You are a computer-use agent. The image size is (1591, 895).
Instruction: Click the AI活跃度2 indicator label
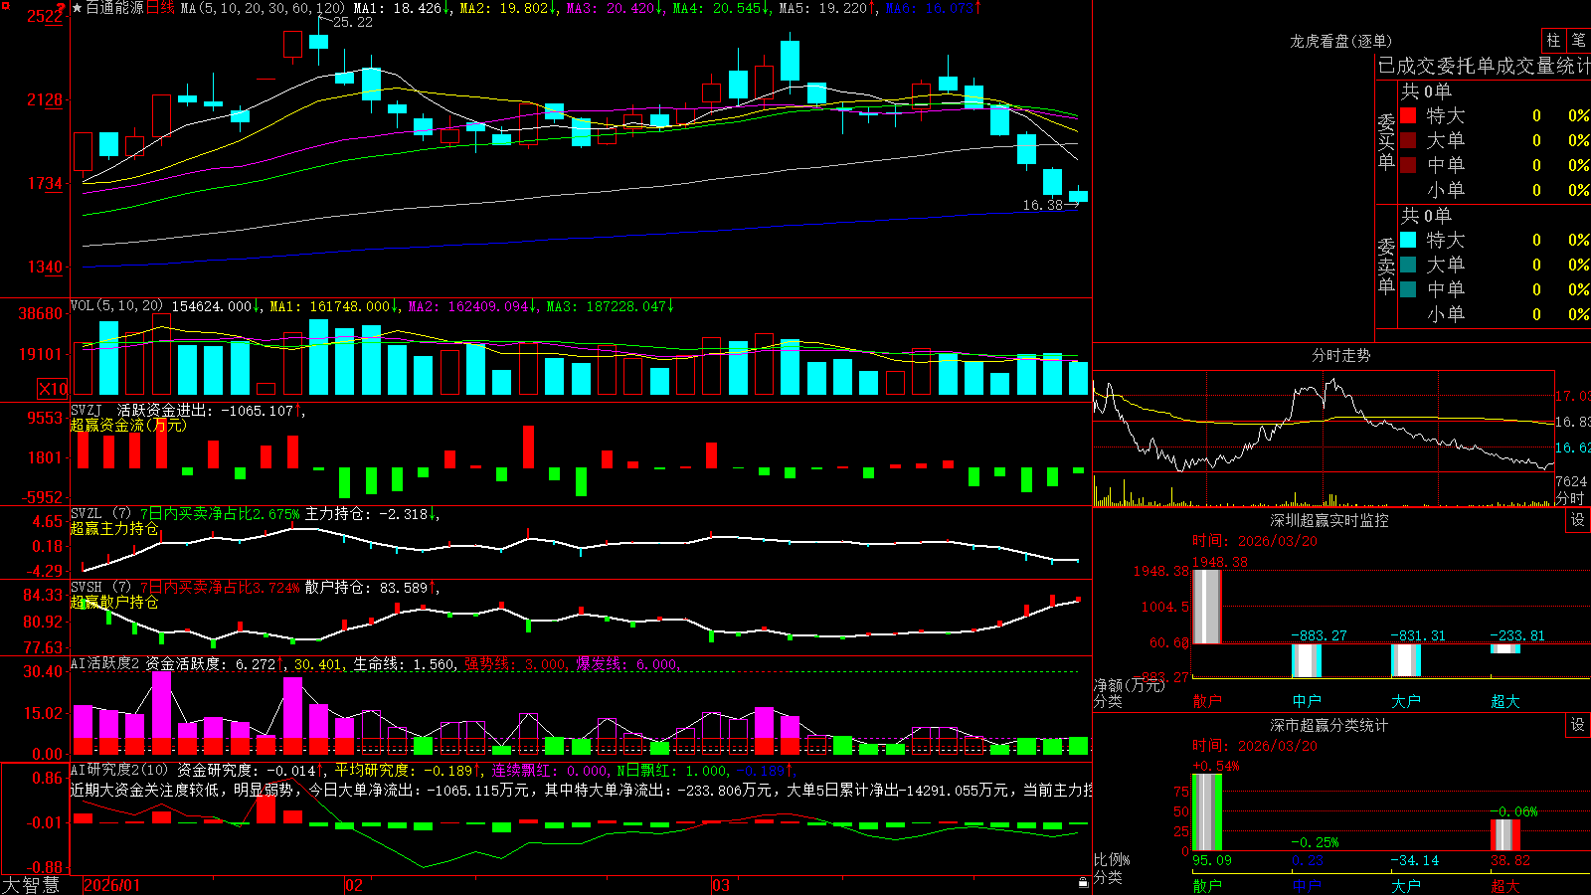click(x=105, y=663)
